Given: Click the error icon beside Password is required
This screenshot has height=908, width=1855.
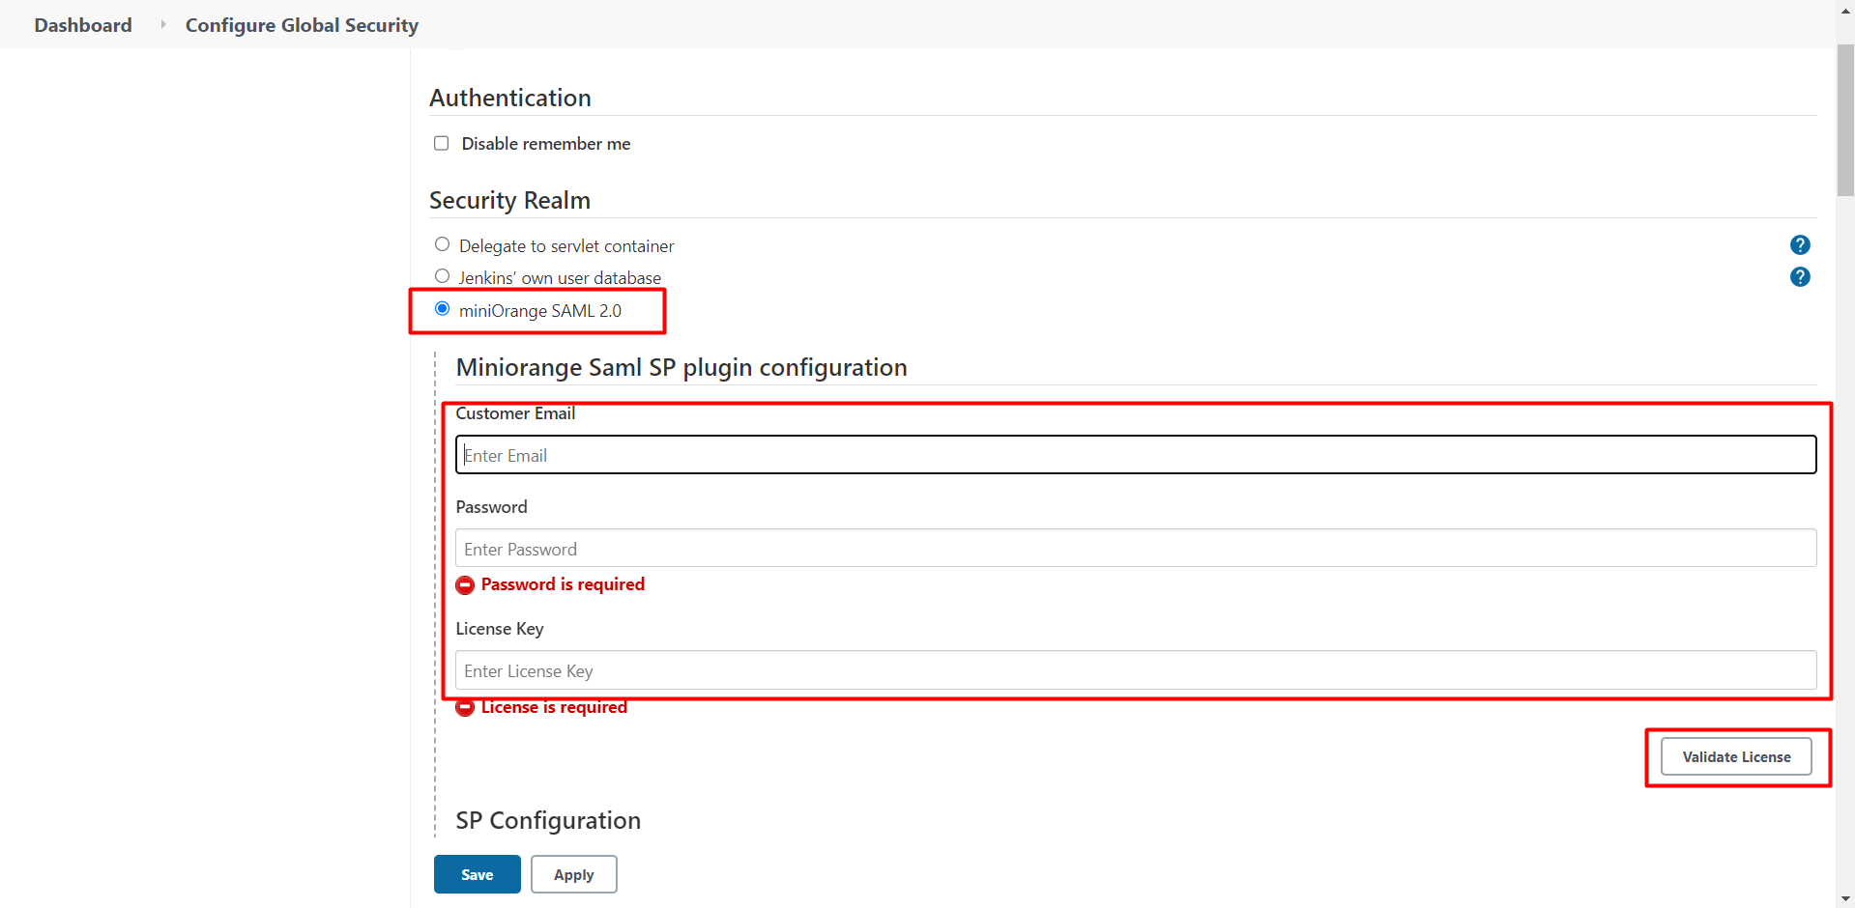Looking at the screenshot, I should (465, 585).
